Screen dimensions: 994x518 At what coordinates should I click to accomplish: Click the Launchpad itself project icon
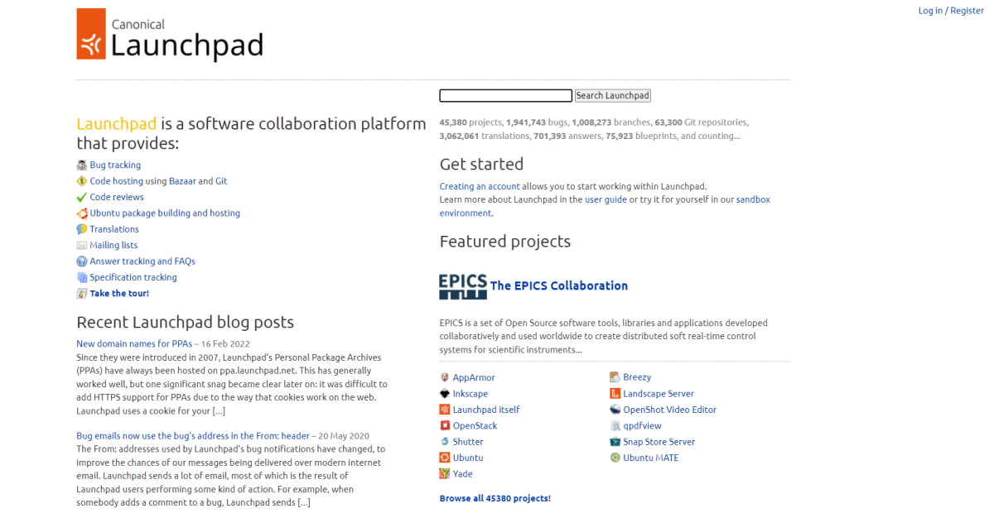coord(445,410)
